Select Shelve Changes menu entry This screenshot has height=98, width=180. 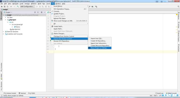click(70, 33)
